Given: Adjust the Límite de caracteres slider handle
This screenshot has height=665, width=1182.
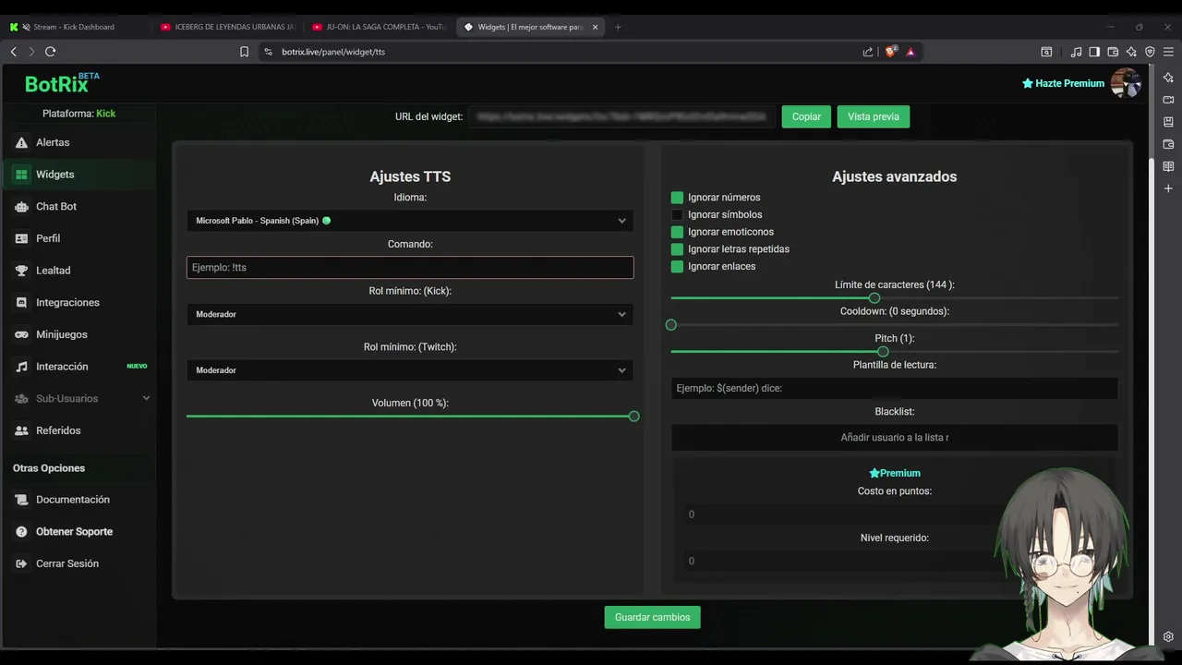Looking at the screenshot, I should [x=874, y=298].
